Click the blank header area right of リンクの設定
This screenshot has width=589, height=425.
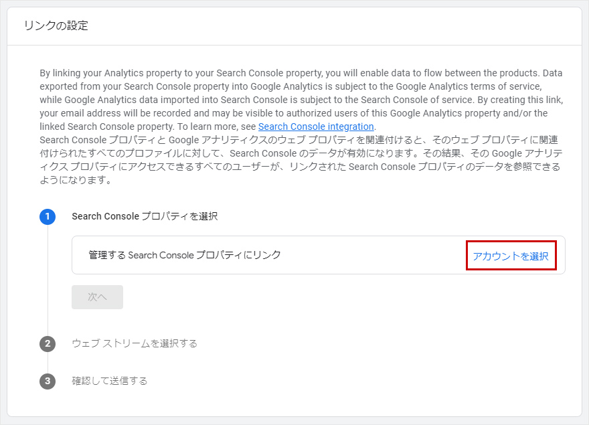click(335, 26)
